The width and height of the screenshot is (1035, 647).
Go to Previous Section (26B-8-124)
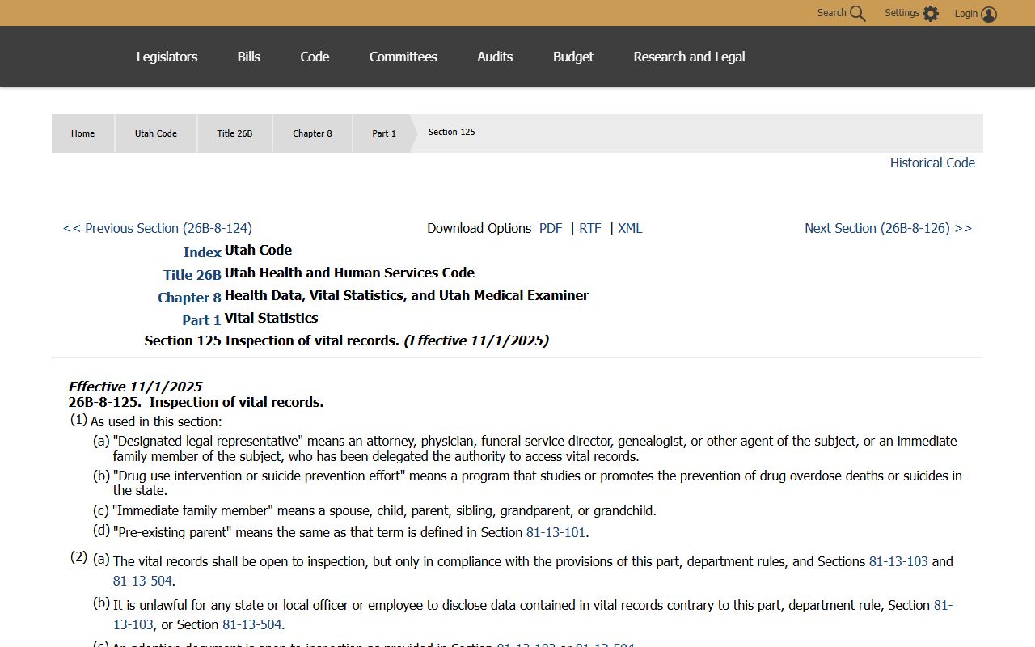coord(158,228)
